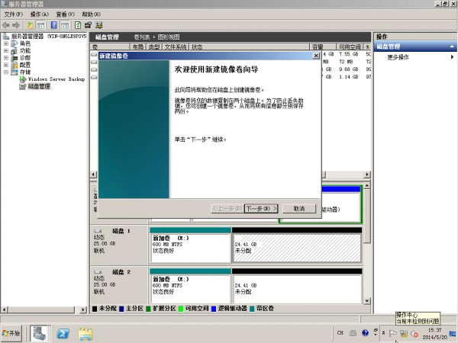Open the file explorer taskbar icon
458x343 pixels.
(85, 333)
